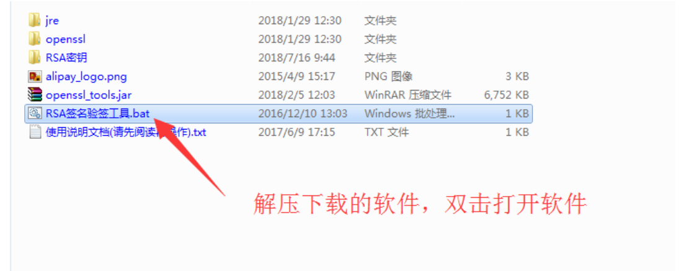Image resolution: width=681 pixels, height=271 pixels.
Task: Click the RSA签名验签工具.bat batch file icon
Action: point(35,113)
